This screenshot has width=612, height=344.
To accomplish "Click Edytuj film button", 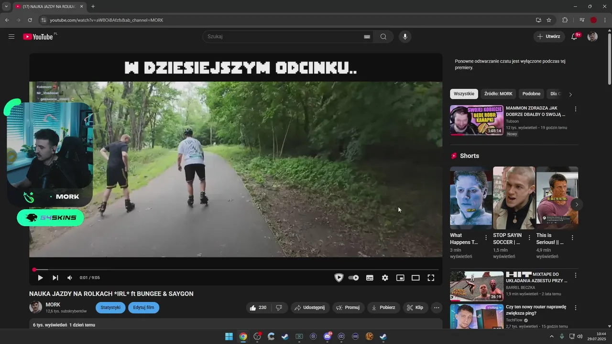I will 143,308.
